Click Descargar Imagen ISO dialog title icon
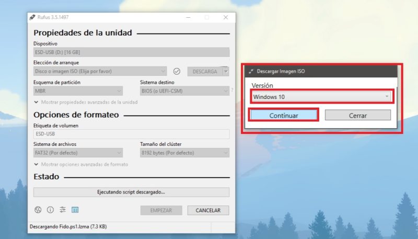Viewport: 418px width, 239px height. [x=251, y=71]
